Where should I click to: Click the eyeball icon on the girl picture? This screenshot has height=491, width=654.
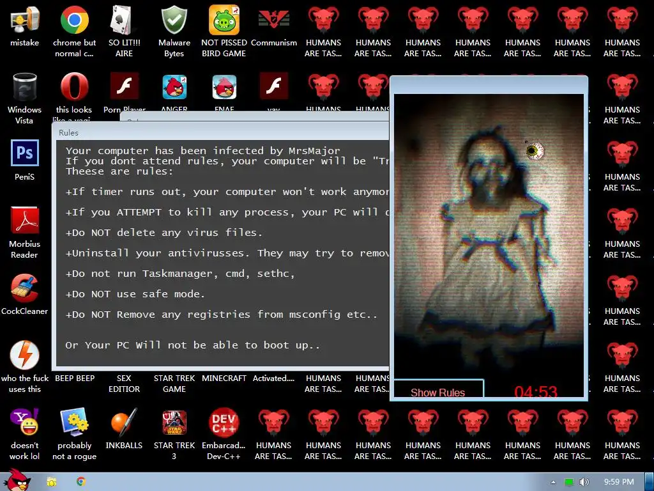point(535,151)
